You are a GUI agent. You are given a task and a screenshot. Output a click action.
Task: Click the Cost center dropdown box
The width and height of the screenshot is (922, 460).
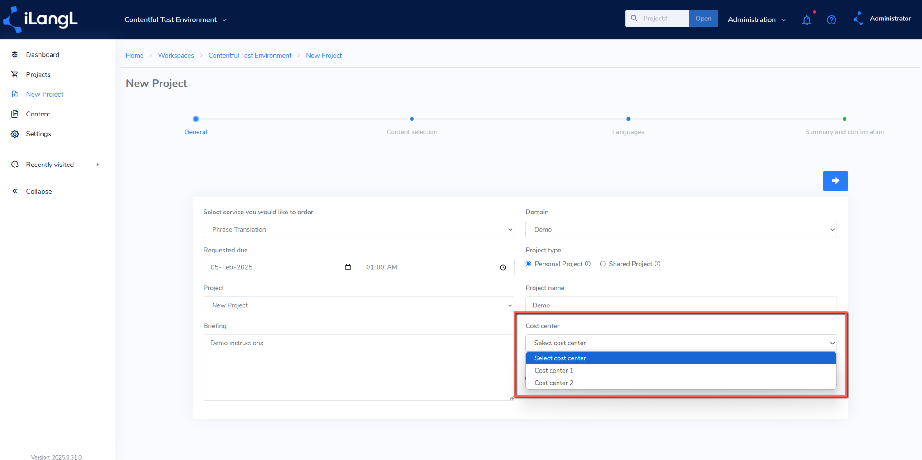point(681,343)
